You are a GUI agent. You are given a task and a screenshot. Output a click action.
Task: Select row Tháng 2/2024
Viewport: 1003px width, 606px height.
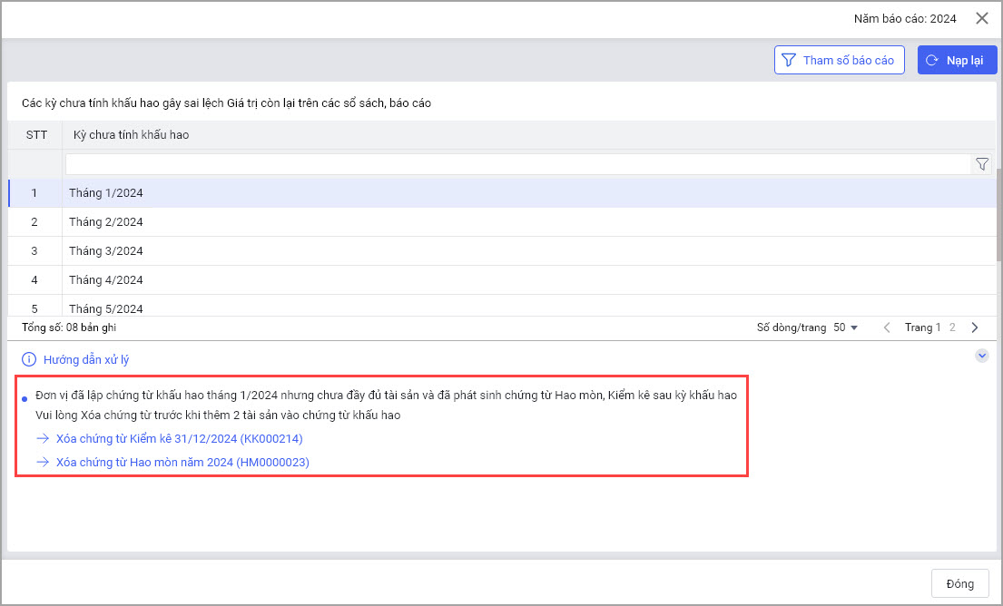tap(106, 222)
